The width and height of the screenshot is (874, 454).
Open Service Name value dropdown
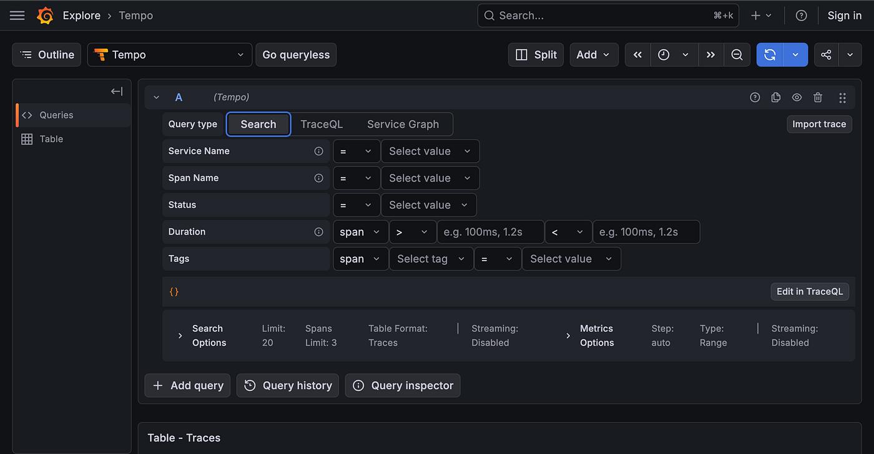coord(430,151)
